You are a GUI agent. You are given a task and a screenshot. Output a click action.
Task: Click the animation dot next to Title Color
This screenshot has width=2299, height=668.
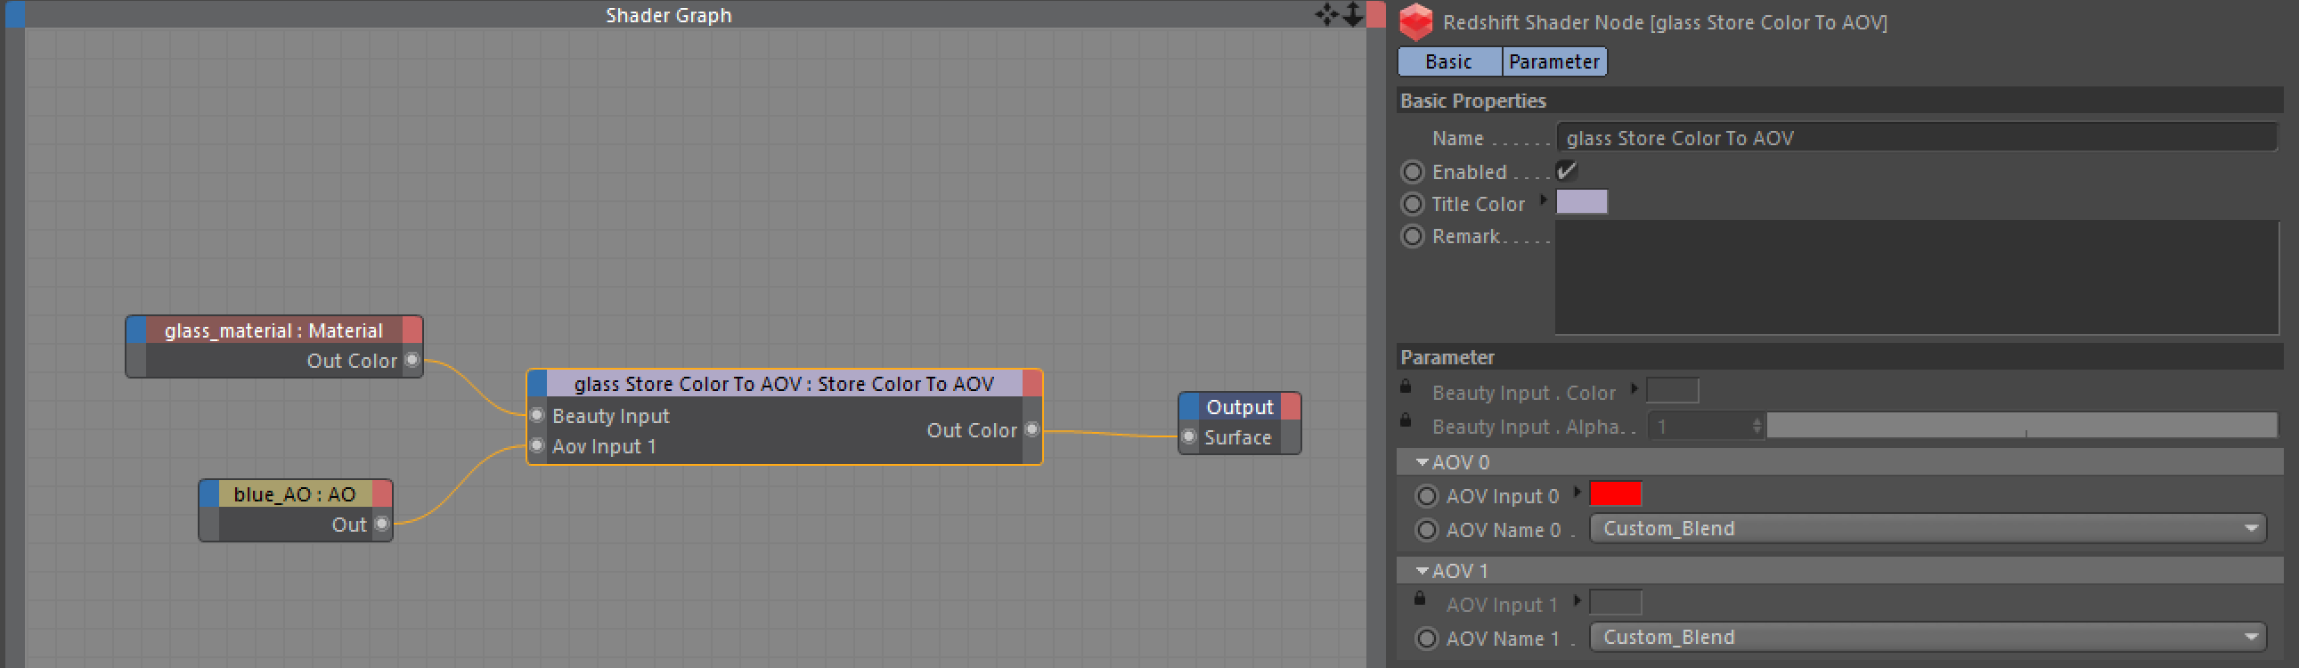[x=1412, y=203]
